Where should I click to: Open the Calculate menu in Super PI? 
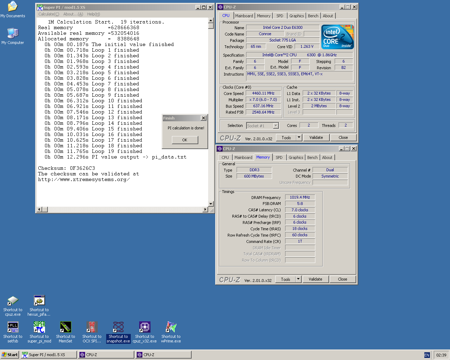pos(49,14)
